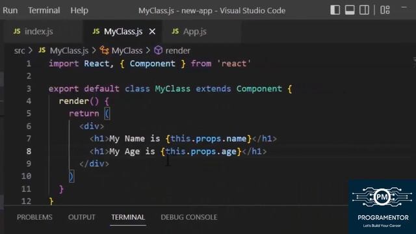Click the extends keyword on line 3
Image resolution: width=416 pixels, height=234 pixels.
tap(213, 88)
